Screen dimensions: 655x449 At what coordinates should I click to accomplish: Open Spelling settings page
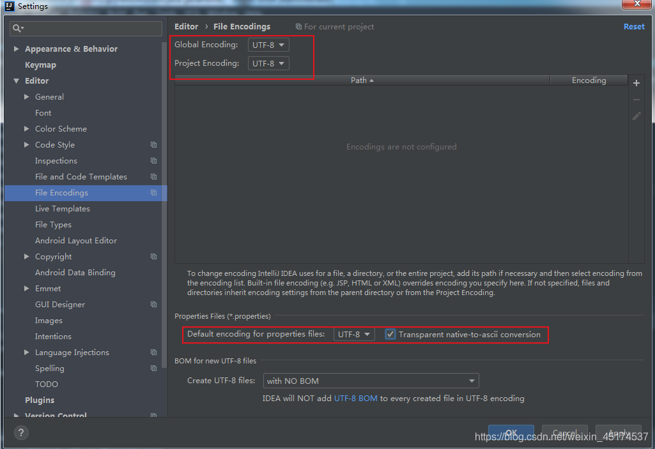click(x=50, y=369)
